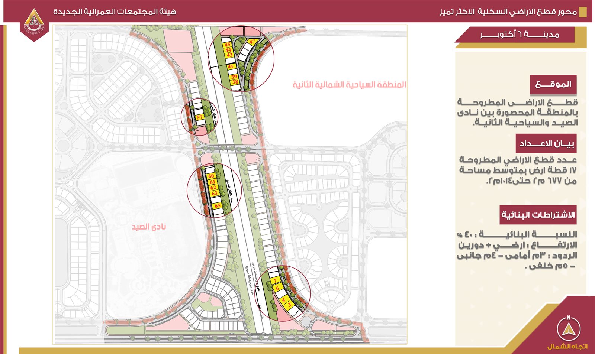Click the north direction compass icon
Image resolution: width=595 pixels, height=354 pixels.
point(568,328)
